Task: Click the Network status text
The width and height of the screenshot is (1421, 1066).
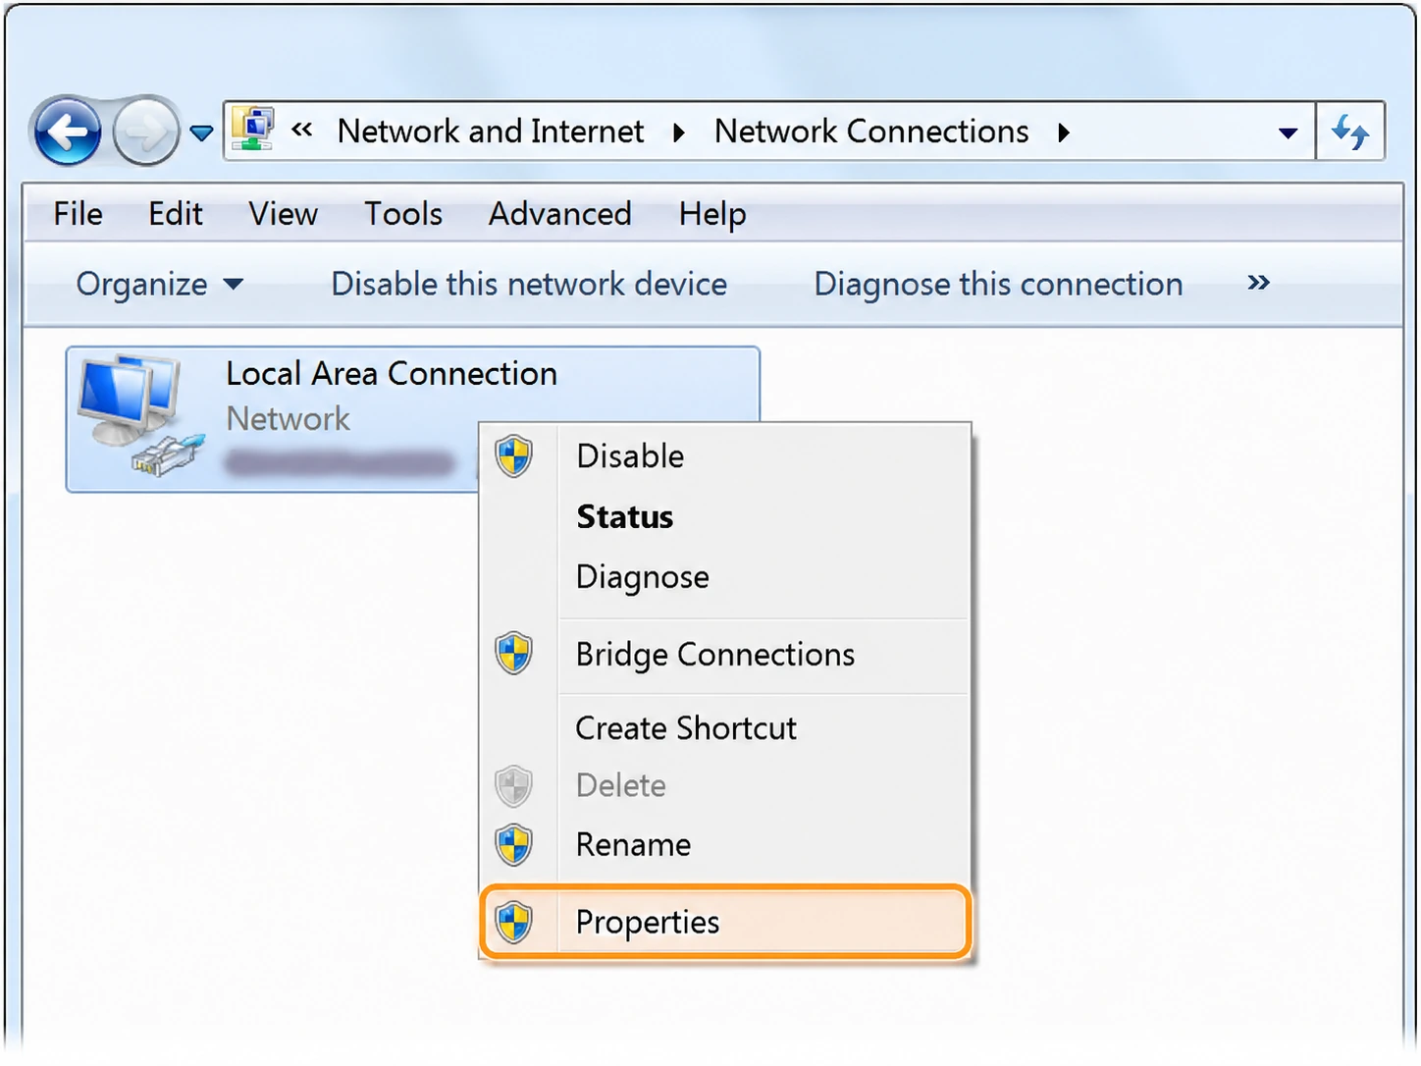Action: [x=288, y=419]
